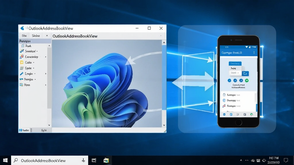Click the taskbar search field showing OutlookAddressBookView
Viewport: 294px width, 165px height.
click(x=49, y=160)
